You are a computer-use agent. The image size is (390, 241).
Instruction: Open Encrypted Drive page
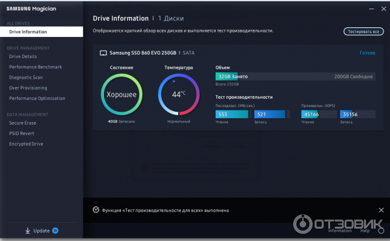pos(26,144)
